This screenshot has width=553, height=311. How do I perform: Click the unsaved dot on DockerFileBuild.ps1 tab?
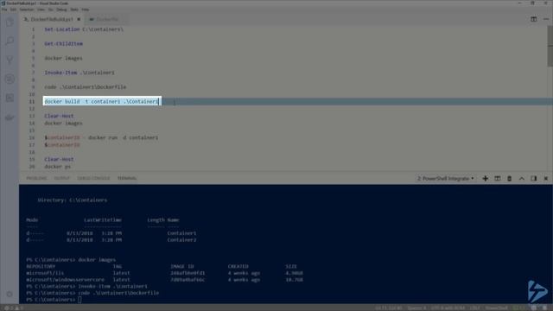[79, 19]
